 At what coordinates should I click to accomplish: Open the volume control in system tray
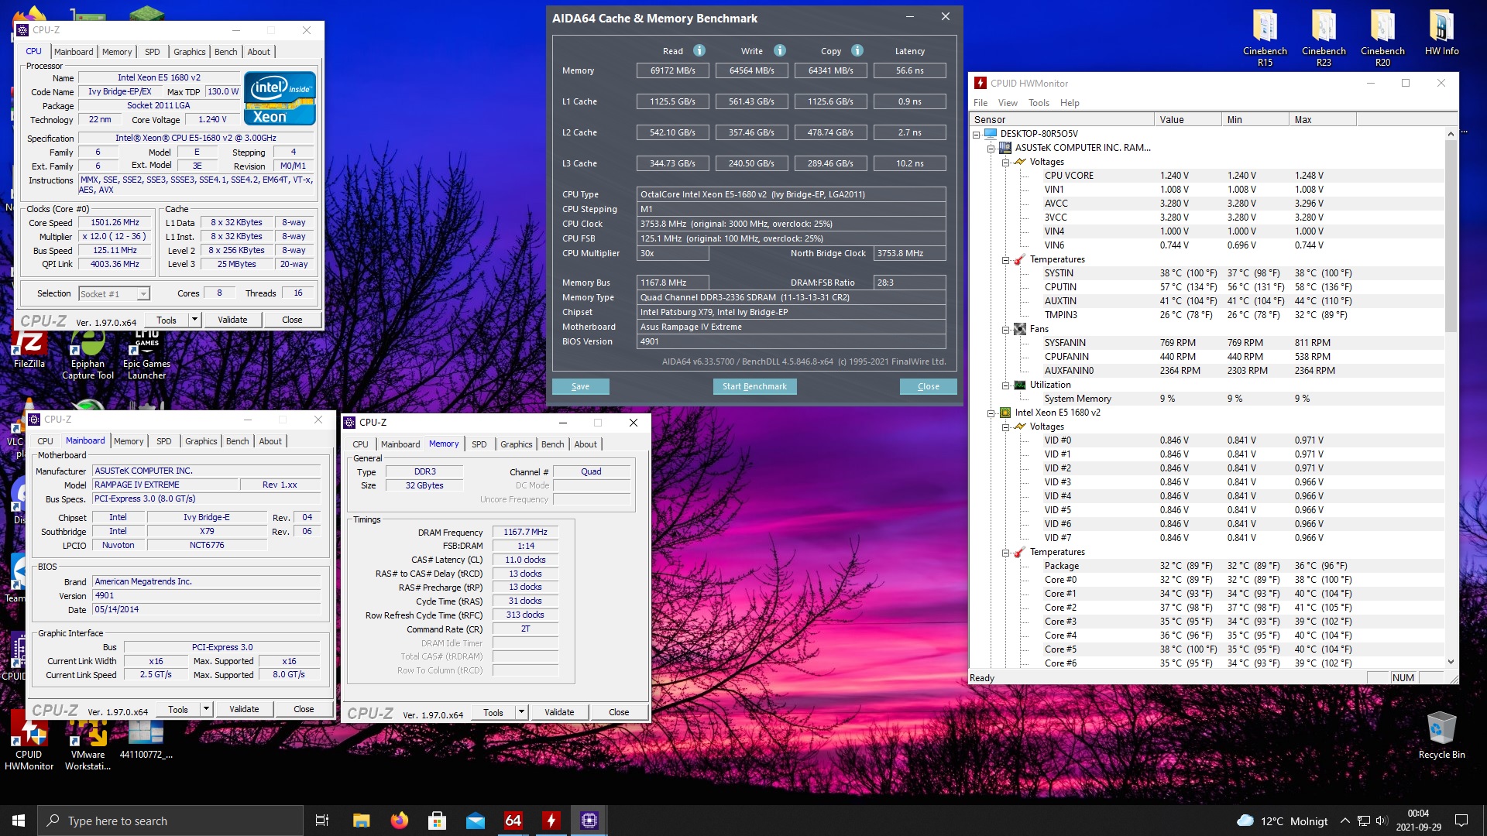pyautogui.click(x=1381, y=821)
